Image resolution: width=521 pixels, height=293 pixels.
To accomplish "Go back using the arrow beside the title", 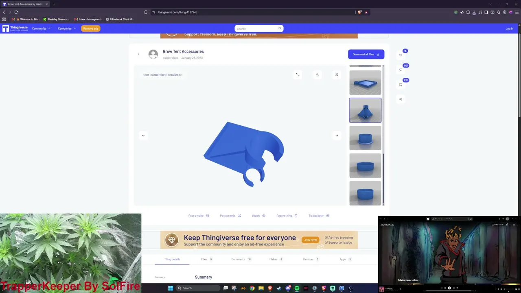I will (138, 55).
